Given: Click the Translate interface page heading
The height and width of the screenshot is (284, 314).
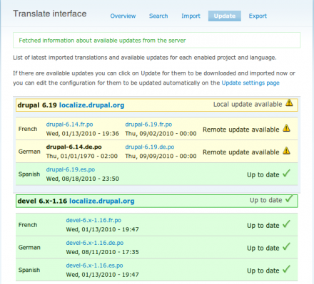Looking at the screenshot, I should [x=50, y=14].
